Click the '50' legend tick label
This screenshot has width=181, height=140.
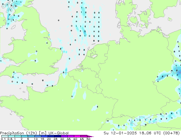click(88, 139)
